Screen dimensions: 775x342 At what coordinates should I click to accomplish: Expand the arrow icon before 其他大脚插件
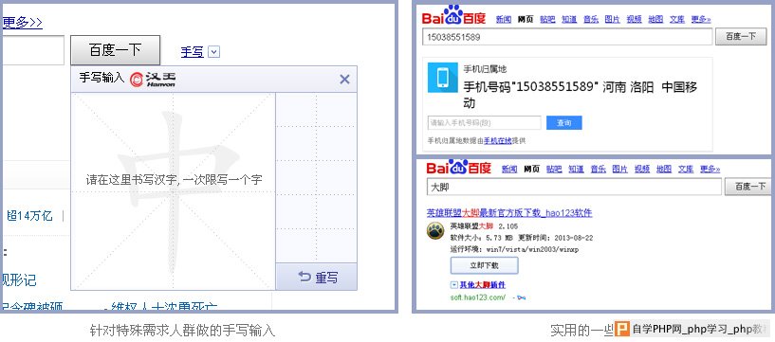[453, 285]
